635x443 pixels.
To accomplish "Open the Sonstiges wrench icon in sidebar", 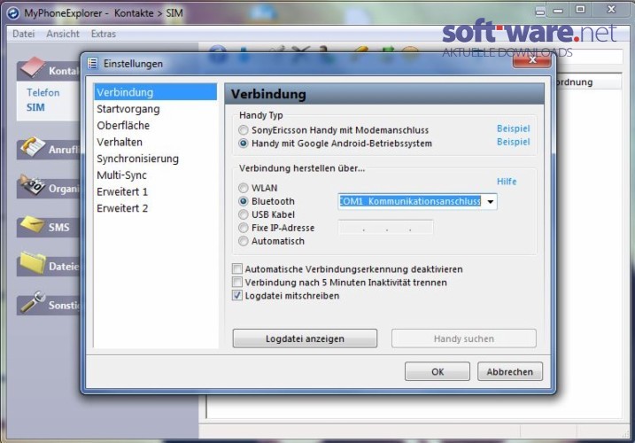I will pyautogui.click(x=33, y=302).
